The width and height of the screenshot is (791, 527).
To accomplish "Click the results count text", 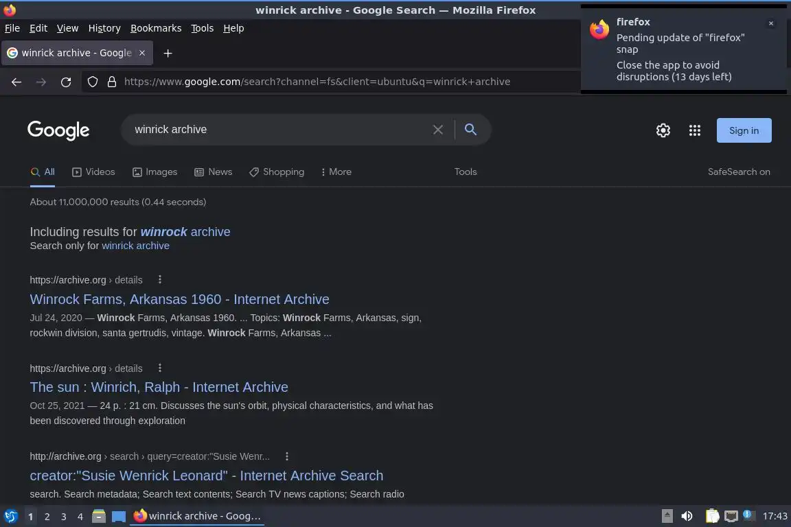I will (x=118, y=202).
